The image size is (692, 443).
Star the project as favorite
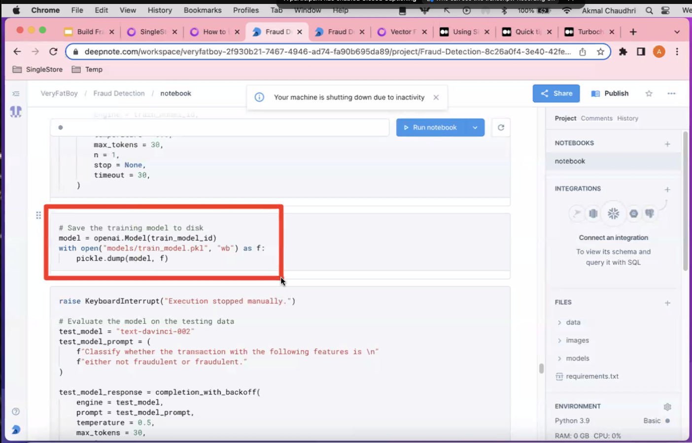[649, 94]
